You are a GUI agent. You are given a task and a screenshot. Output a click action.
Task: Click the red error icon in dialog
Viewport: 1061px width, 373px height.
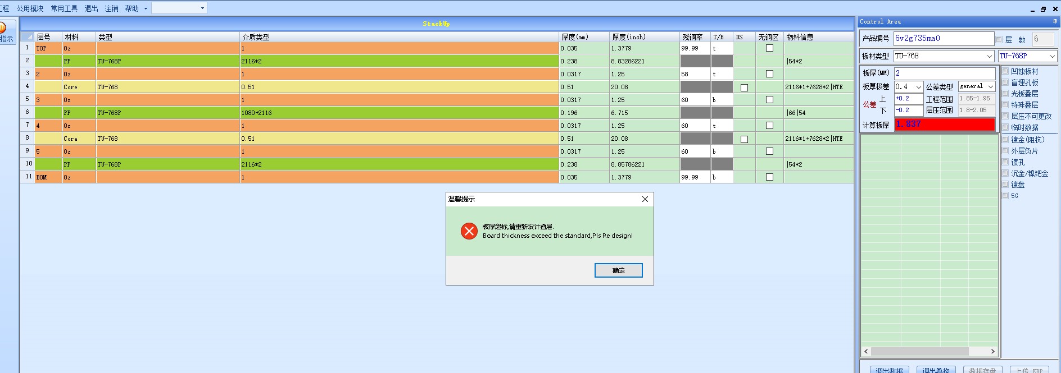tap(469, 231)
